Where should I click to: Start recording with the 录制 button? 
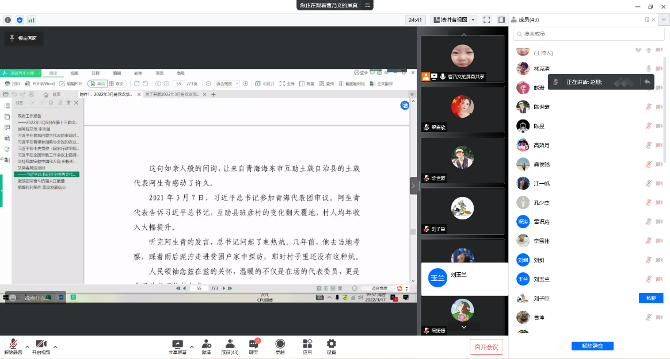pyautogui.click(x=280, y=346)
